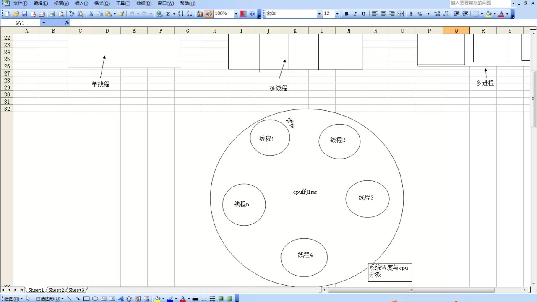
Task: Open the zoom percentage dropdown
Action: (x=236, y=14)
